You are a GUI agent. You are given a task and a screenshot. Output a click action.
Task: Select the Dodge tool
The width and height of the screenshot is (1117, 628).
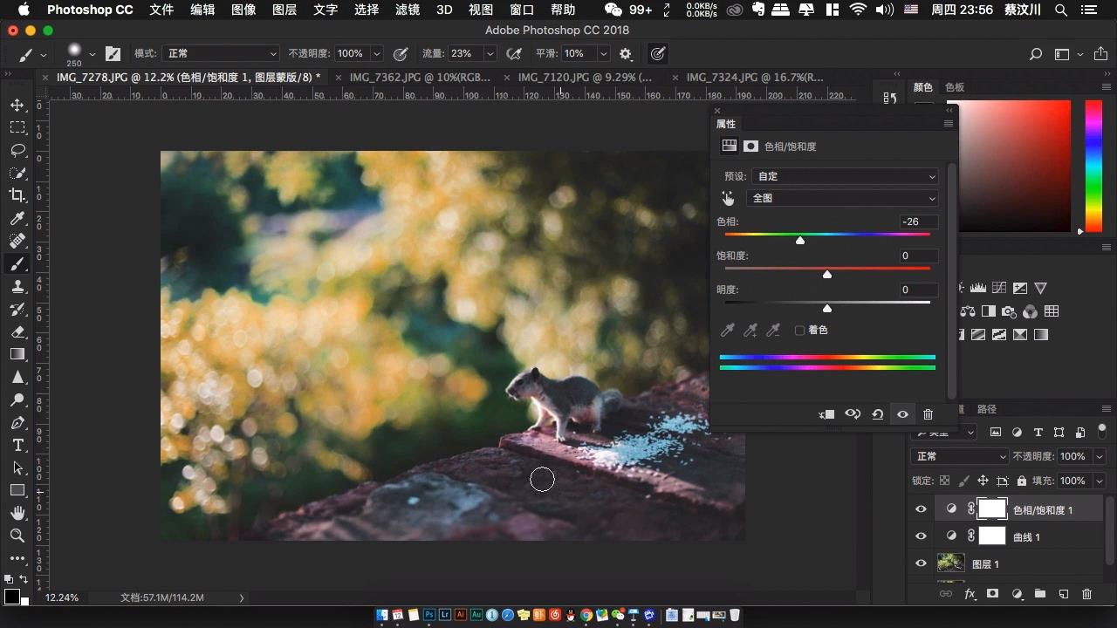click(x=17, y=399)
